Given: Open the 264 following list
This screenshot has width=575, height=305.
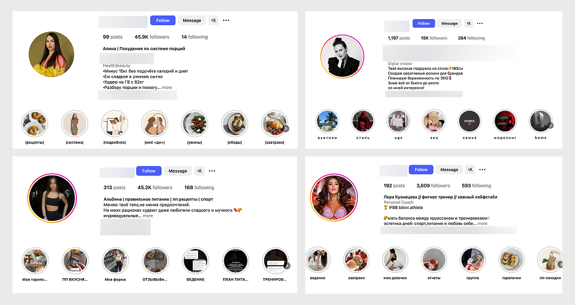Looking at the screenshot, I should click(x=471, y=38).
